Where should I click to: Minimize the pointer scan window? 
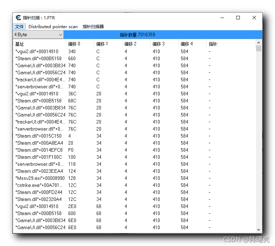(x=222, y=18)
